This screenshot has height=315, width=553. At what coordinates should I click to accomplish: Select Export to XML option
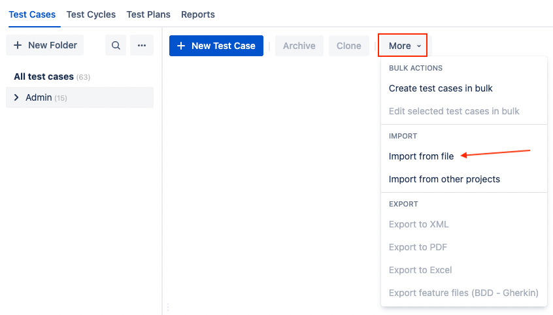tap(418, 224)
